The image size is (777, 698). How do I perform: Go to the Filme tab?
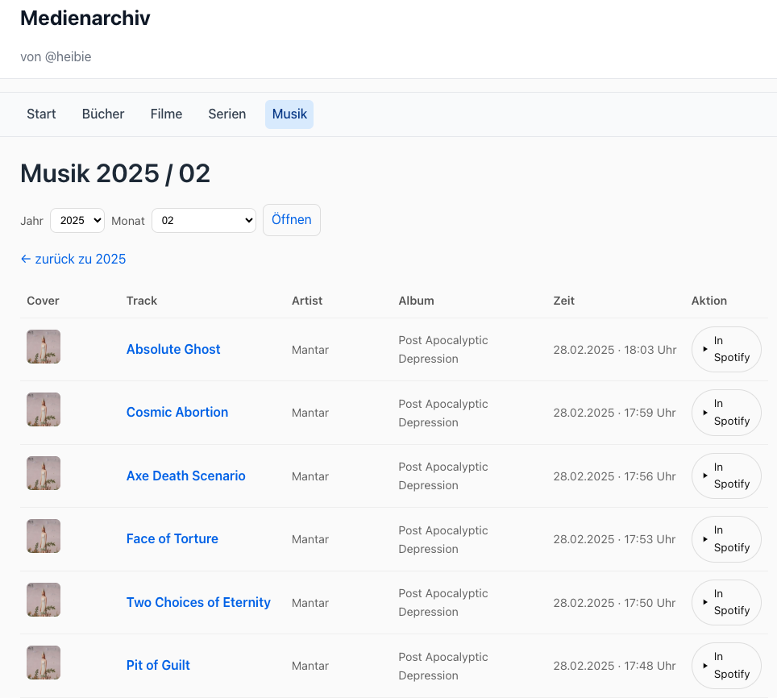[x=166, y=114]
